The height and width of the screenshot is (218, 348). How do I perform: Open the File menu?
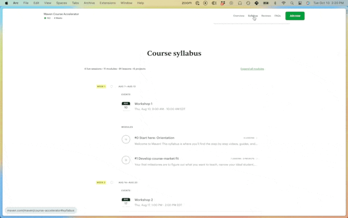(x=26, y=3)
